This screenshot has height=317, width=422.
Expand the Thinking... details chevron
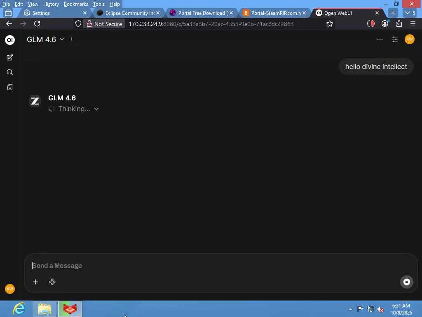[96, 109]
